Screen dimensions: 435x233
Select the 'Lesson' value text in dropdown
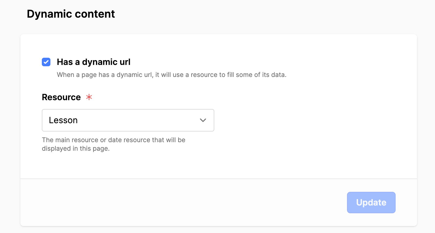point(63,120)
